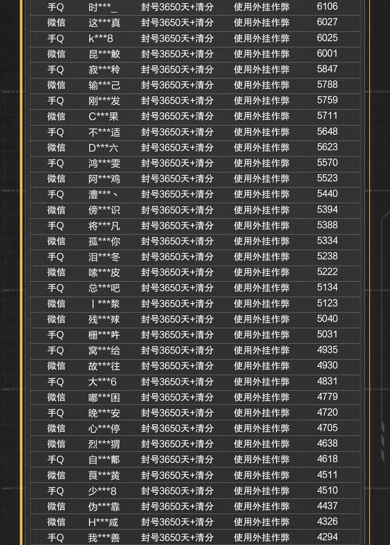Select the username 不***适
This screenshot has width=390, height=545.
pos(104,132)
